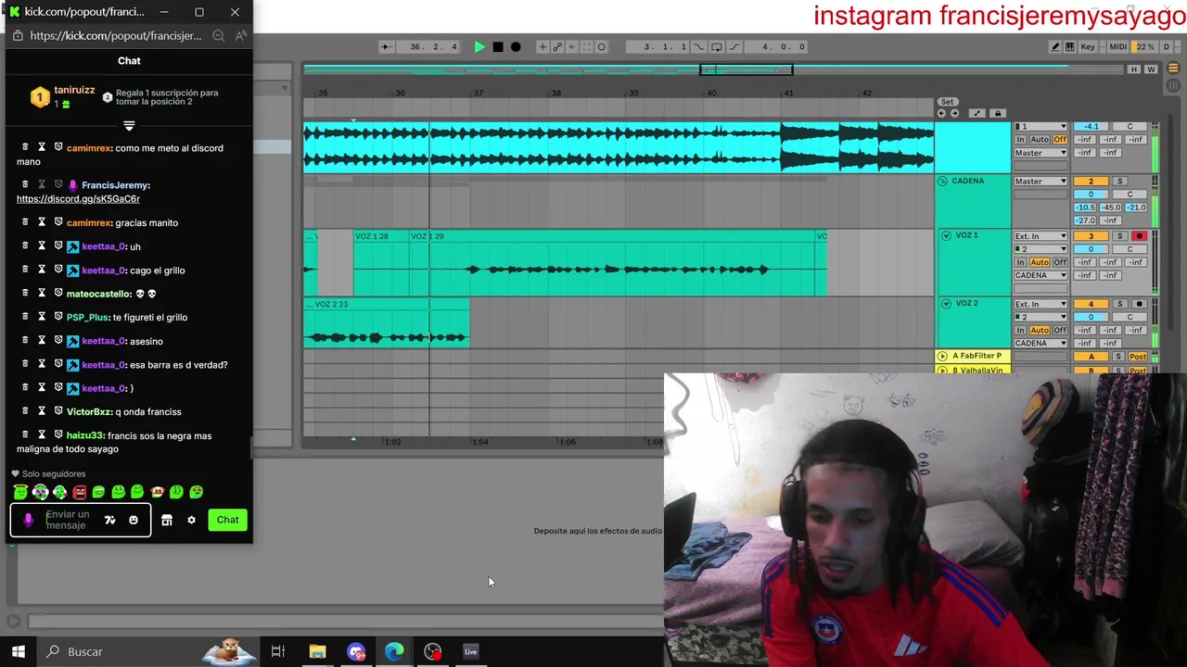Open VOZ 2 CADENA output dropdown

coord(1040,343)
